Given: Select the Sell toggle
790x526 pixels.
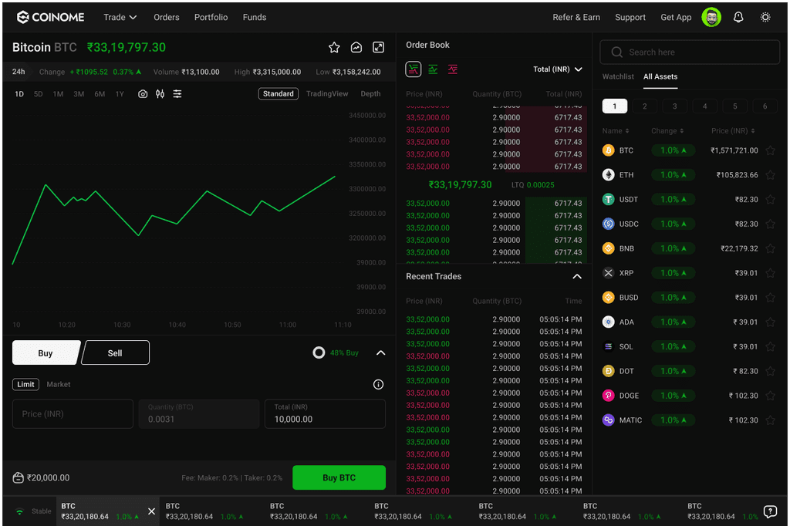Looking at the screenshot, I should (x=116, y=352).
